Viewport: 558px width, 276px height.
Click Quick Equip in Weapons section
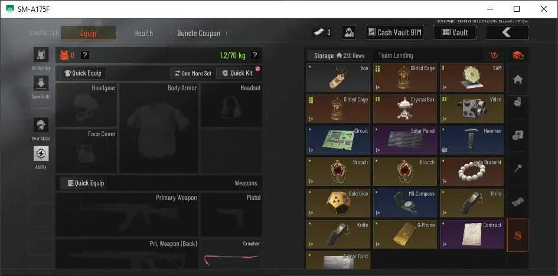click(x=83, y=183)
